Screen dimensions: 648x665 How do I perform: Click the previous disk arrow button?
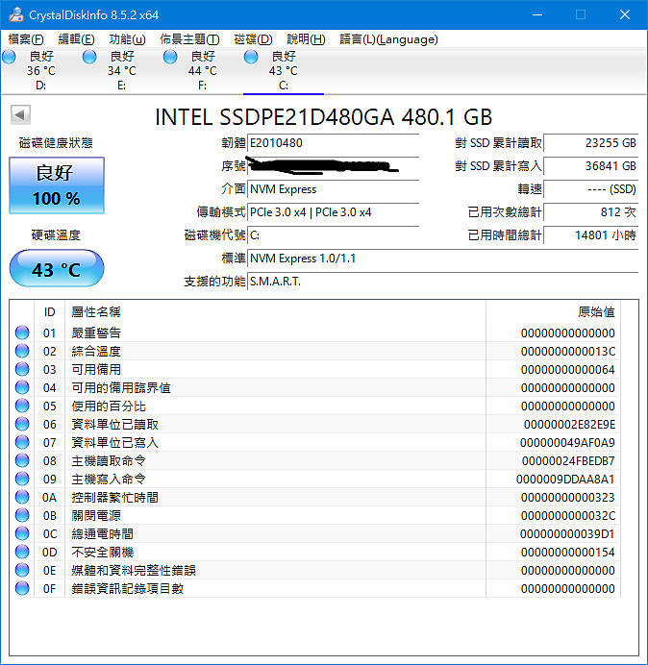coord(20,115)
